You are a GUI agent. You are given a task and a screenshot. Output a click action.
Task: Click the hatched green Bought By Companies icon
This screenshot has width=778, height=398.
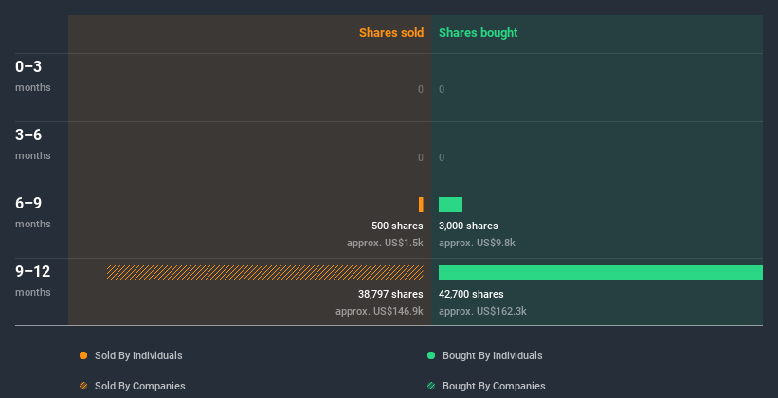pyautogui.click(x=431, y=386)
